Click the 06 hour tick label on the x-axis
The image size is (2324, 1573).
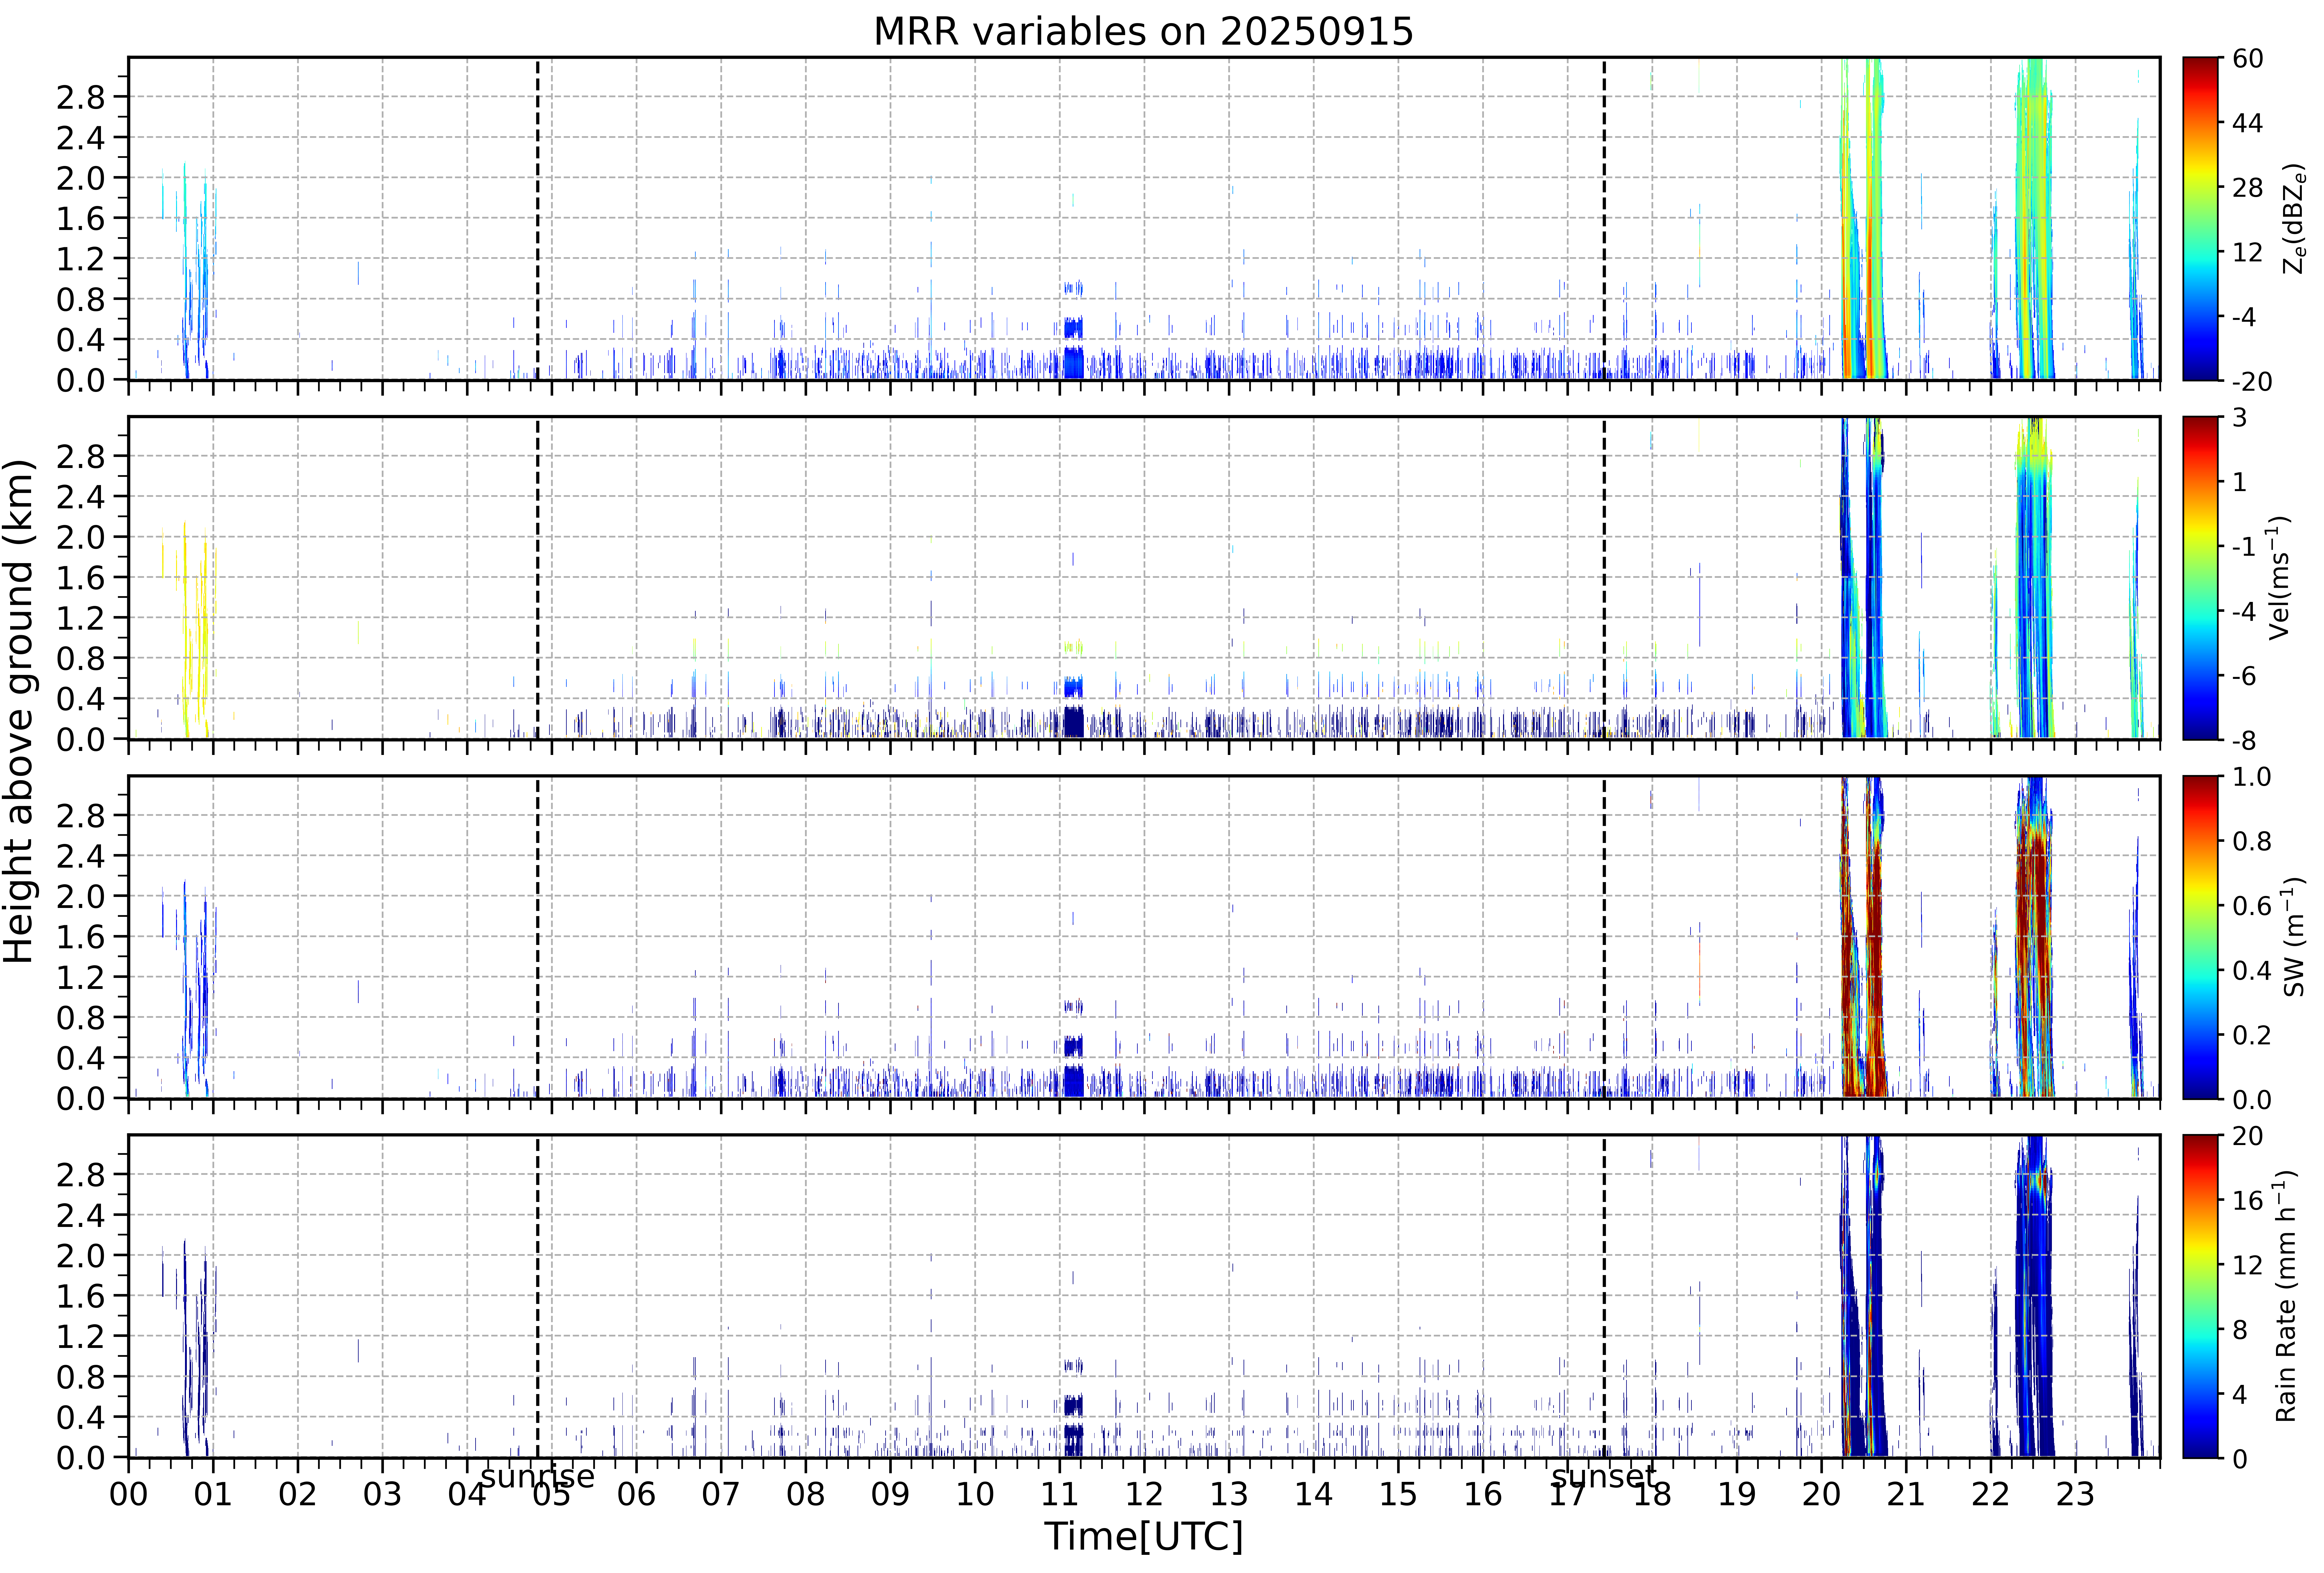(636, 1494)
